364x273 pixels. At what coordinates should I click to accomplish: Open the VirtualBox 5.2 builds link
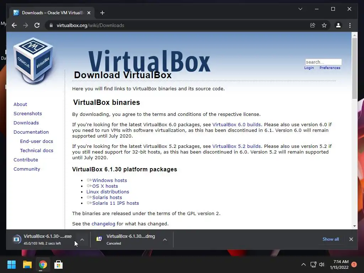click(236, 146)
